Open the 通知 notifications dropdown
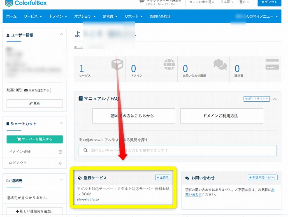Image resolution: width=288 pixels, height=217 pixels. click(244, 2)
